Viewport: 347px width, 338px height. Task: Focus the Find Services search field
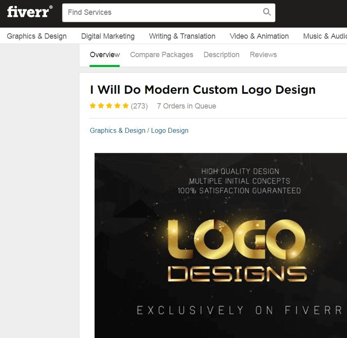[169, 13]
